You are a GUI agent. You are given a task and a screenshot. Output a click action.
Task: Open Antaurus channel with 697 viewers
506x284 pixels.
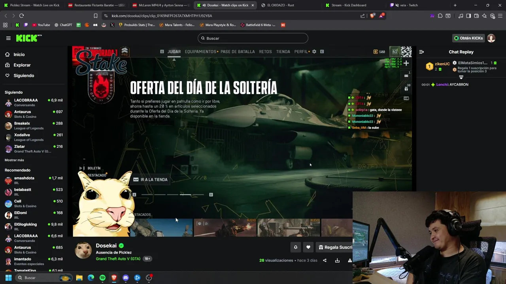point(34,114)
